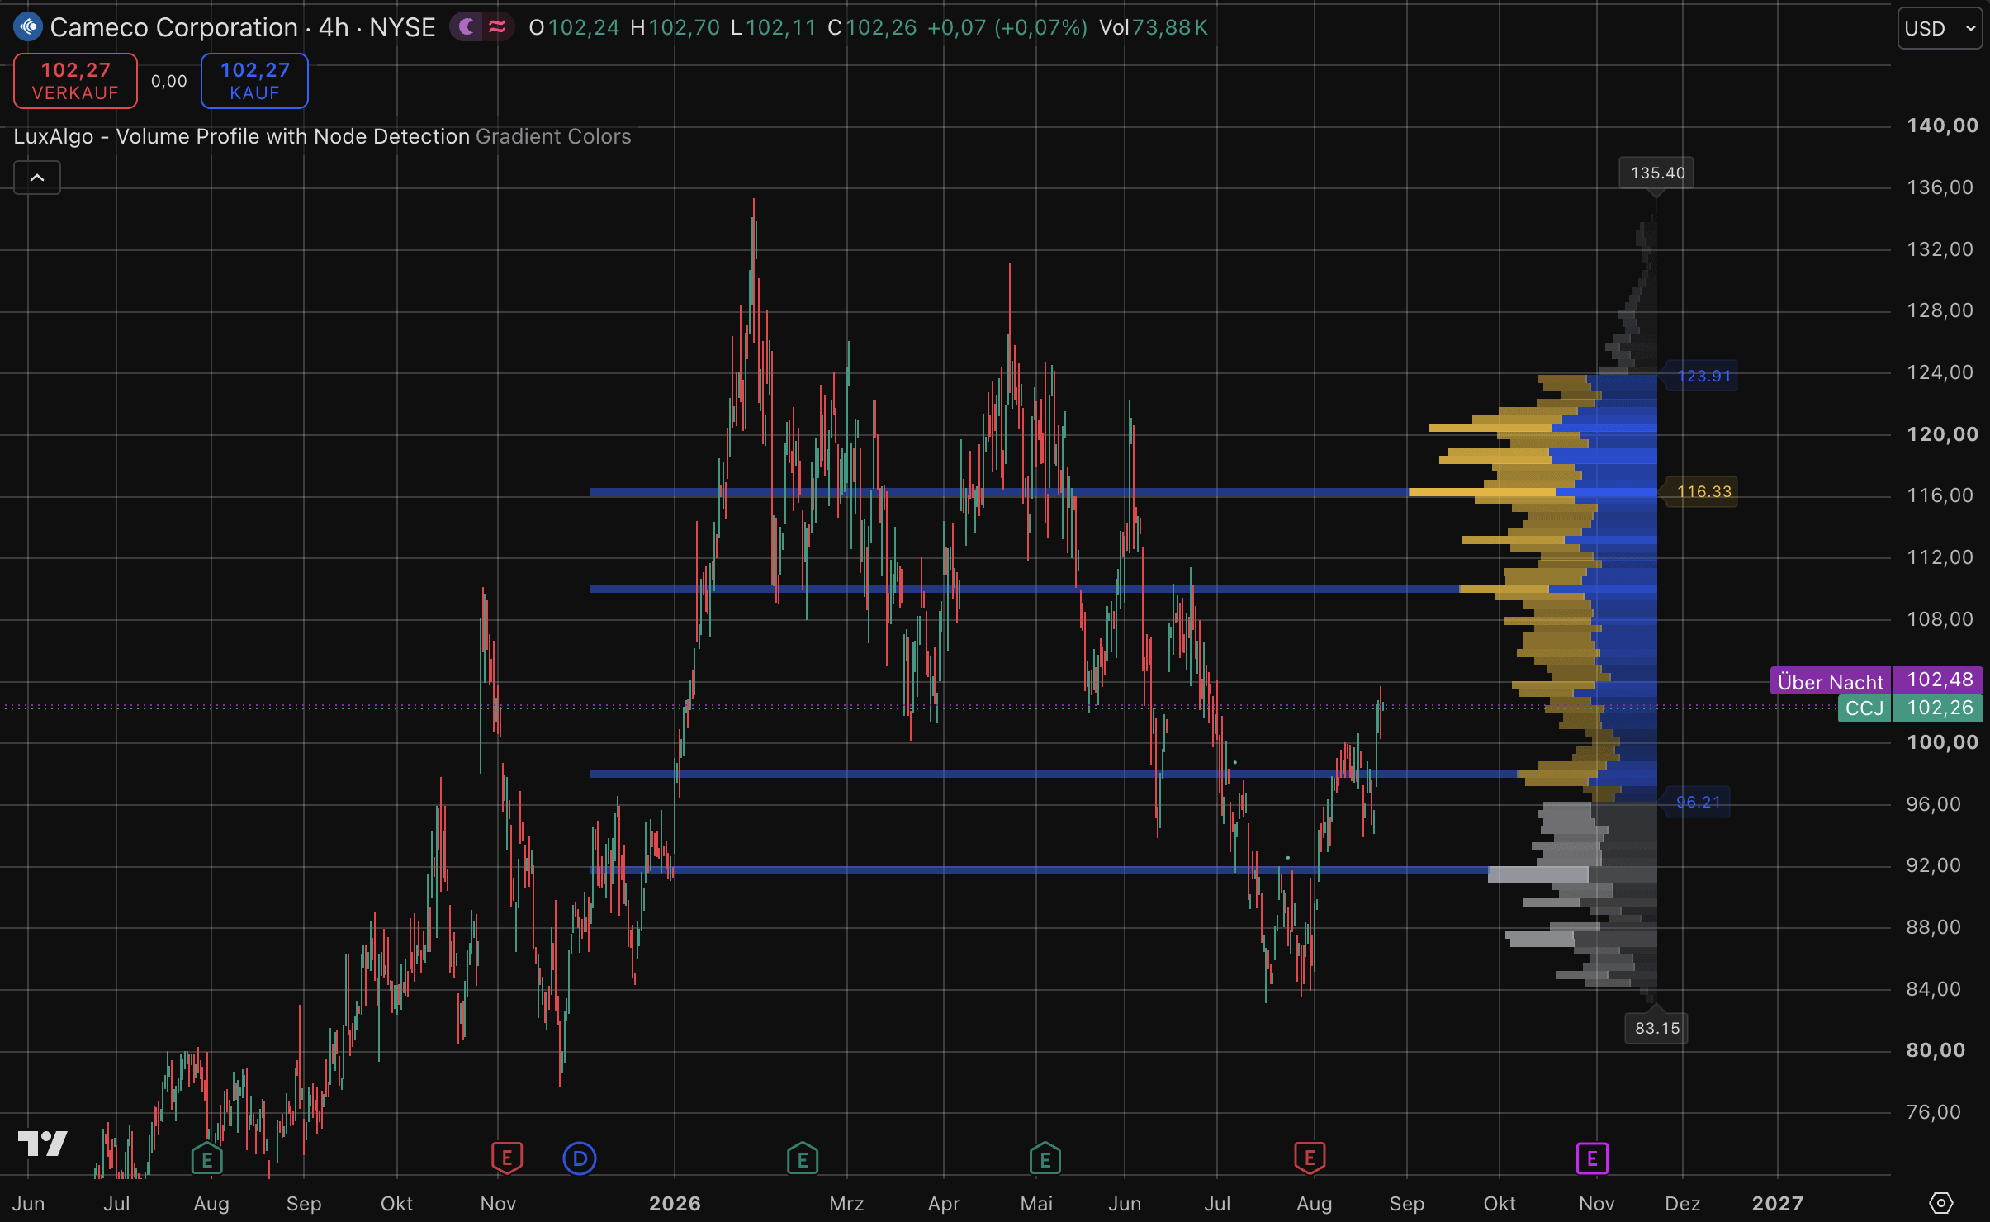This screenshot has width=1990, height=1222.
Task: Click the 88,00 price axis label
Action: [1933, 927]
